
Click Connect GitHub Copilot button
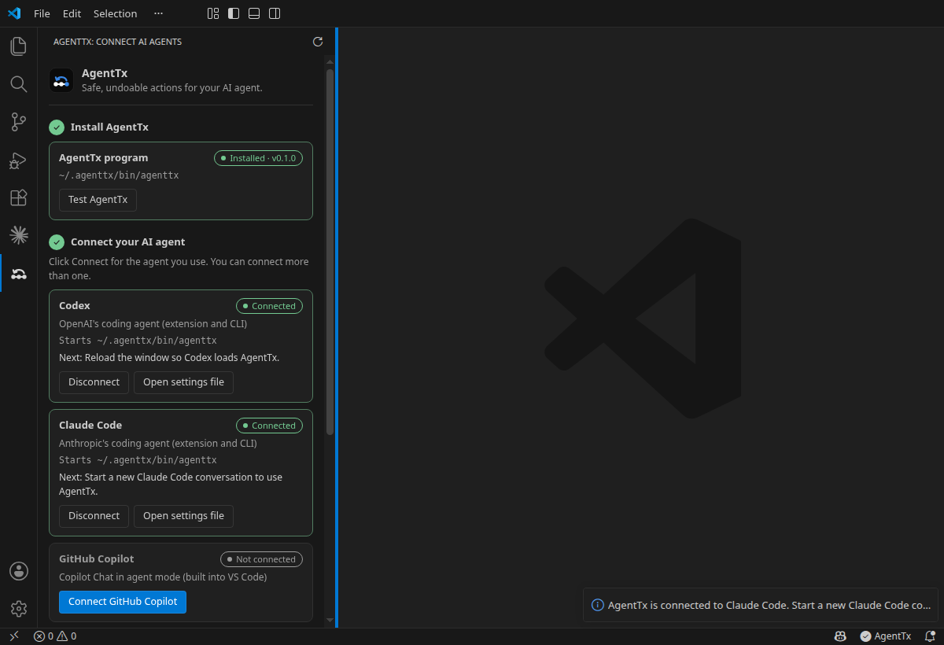pyautogui.click(x=123, y=602)
